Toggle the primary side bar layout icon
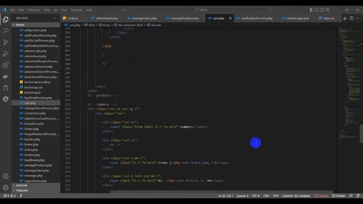The width and height of the screenshot is (363, 204). coord(311,10)
